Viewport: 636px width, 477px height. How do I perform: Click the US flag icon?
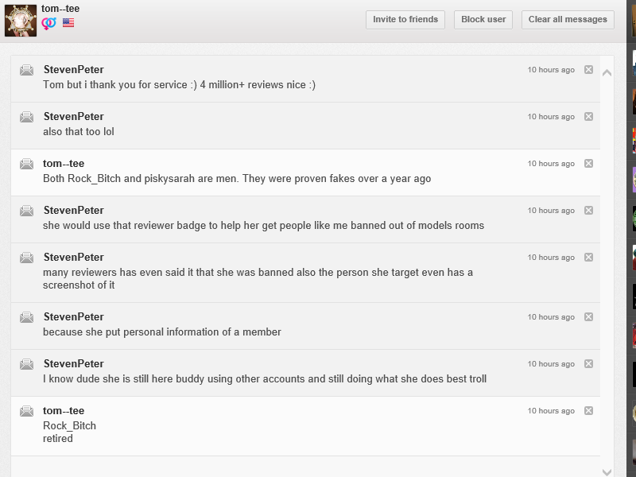[x=68, y=23]
